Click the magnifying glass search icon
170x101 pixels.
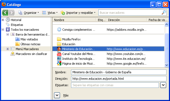[164, 13]
